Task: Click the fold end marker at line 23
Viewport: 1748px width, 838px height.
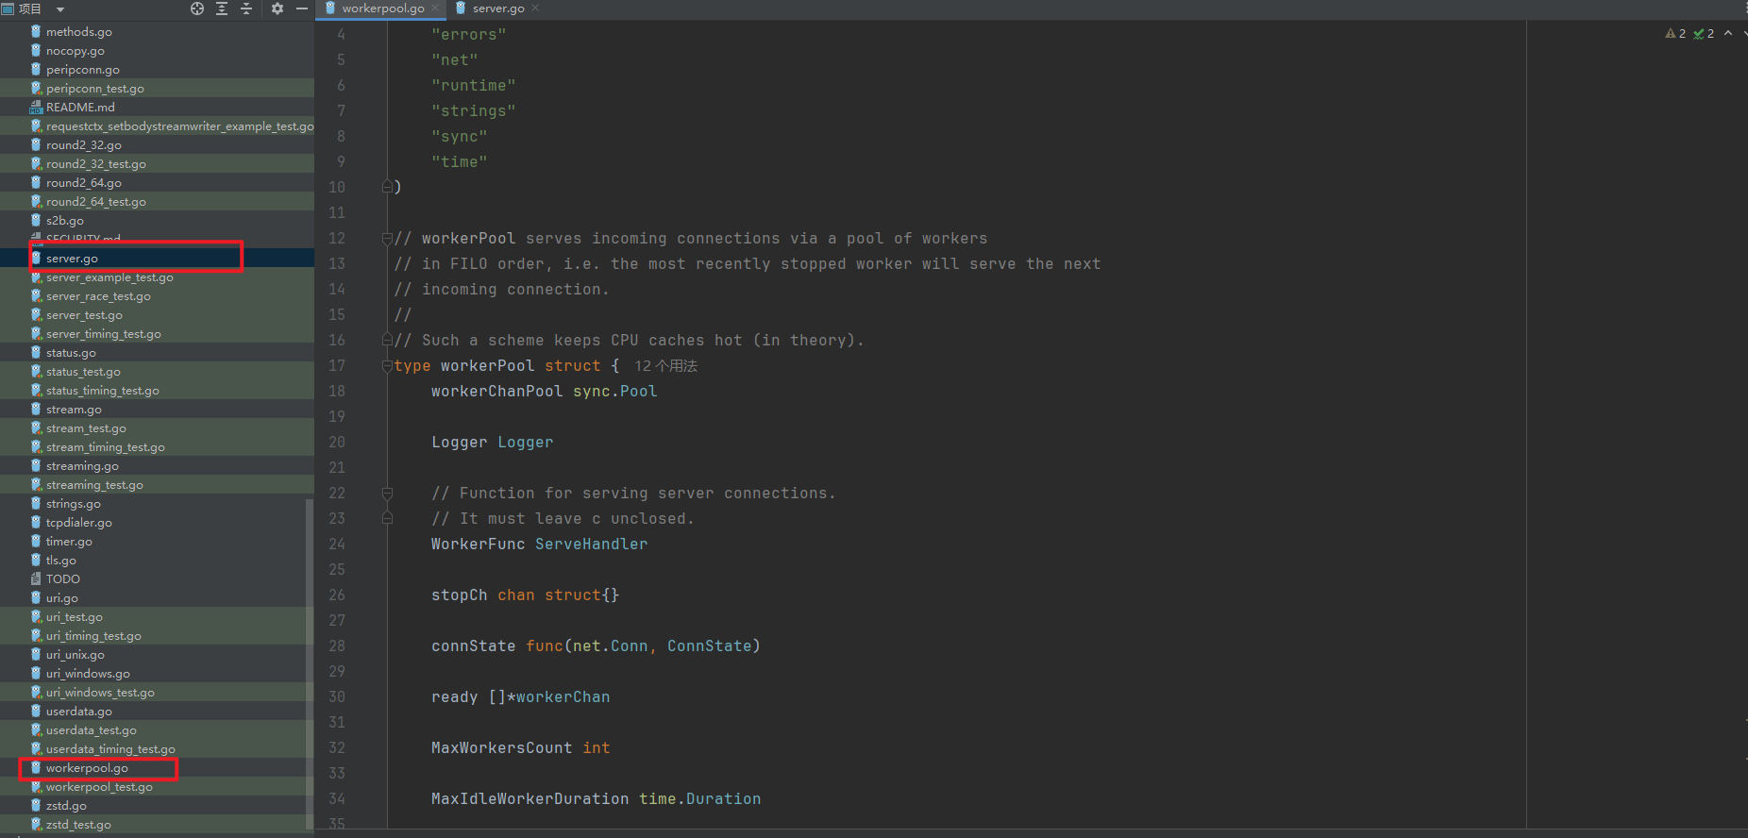Action: click(x=387, y=518)
